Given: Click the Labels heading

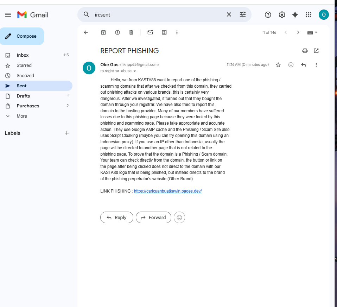Looking at the screenshot, I should pos(12,133).
